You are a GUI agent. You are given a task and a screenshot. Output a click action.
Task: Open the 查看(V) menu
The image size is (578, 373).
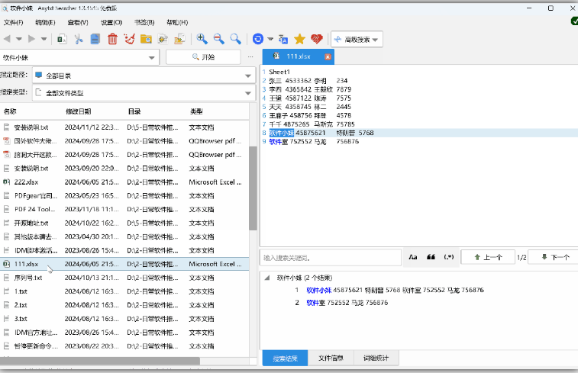(78, 22)
